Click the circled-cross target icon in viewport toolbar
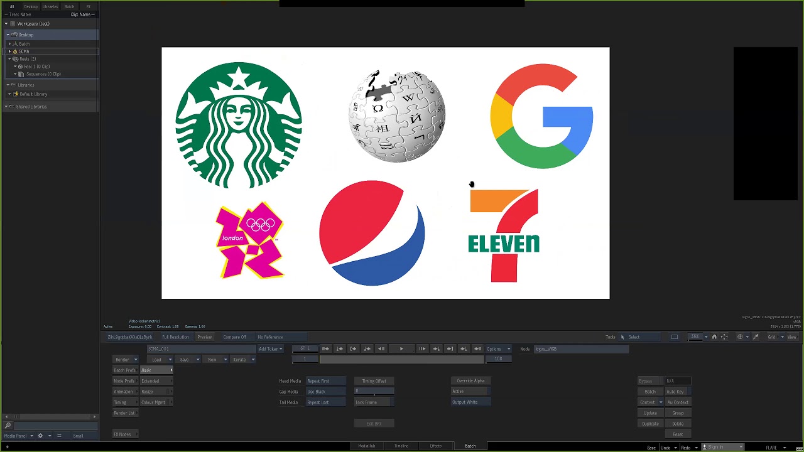Viewport: 804px width, 452px height. (740, 337)
